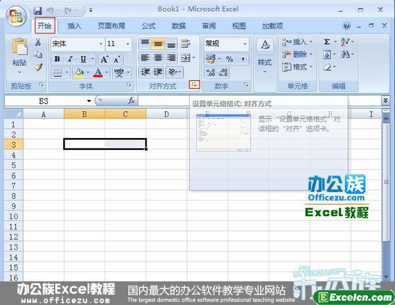Copy selection using the copy icon
Viewport: 395px width, 305px height.
click(x=38, y=55)
